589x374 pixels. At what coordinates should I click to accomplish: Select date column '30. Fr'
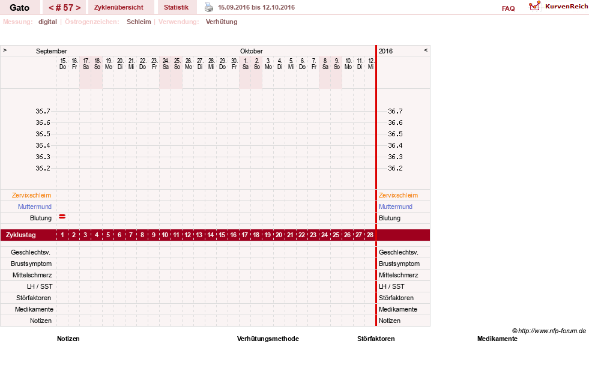click(x=234, y=64)
